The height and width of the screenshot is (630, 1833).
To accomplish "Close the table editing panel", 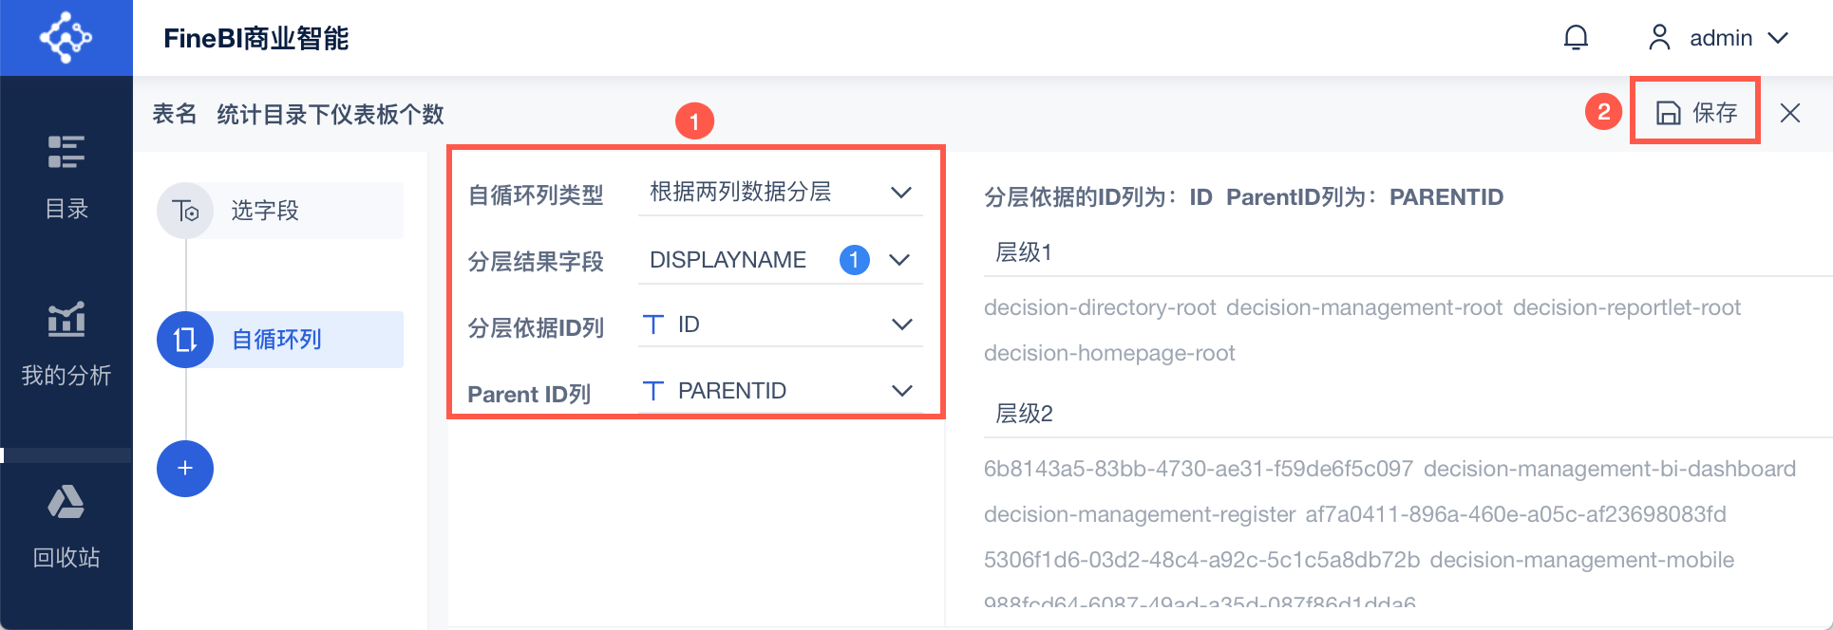I will click(x=1790, y=113).
